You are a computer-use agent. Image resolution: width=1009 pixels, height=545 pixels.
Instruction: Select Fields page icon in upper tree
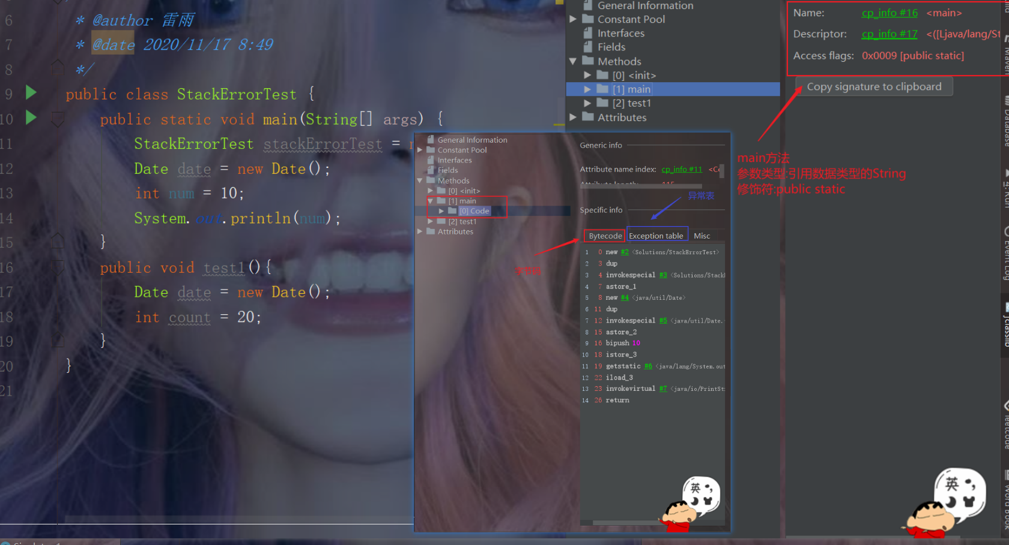[x=588, y=47]
